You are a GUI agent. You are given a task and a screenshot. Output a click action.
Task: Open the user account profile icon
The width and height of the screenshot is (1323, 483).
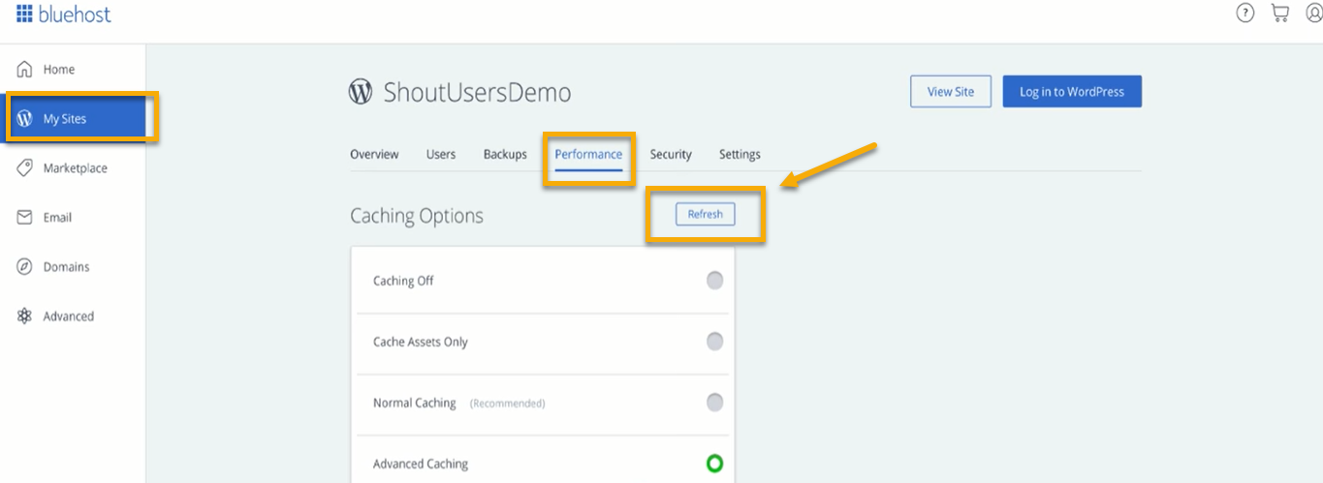click(x=1314, y=13)
